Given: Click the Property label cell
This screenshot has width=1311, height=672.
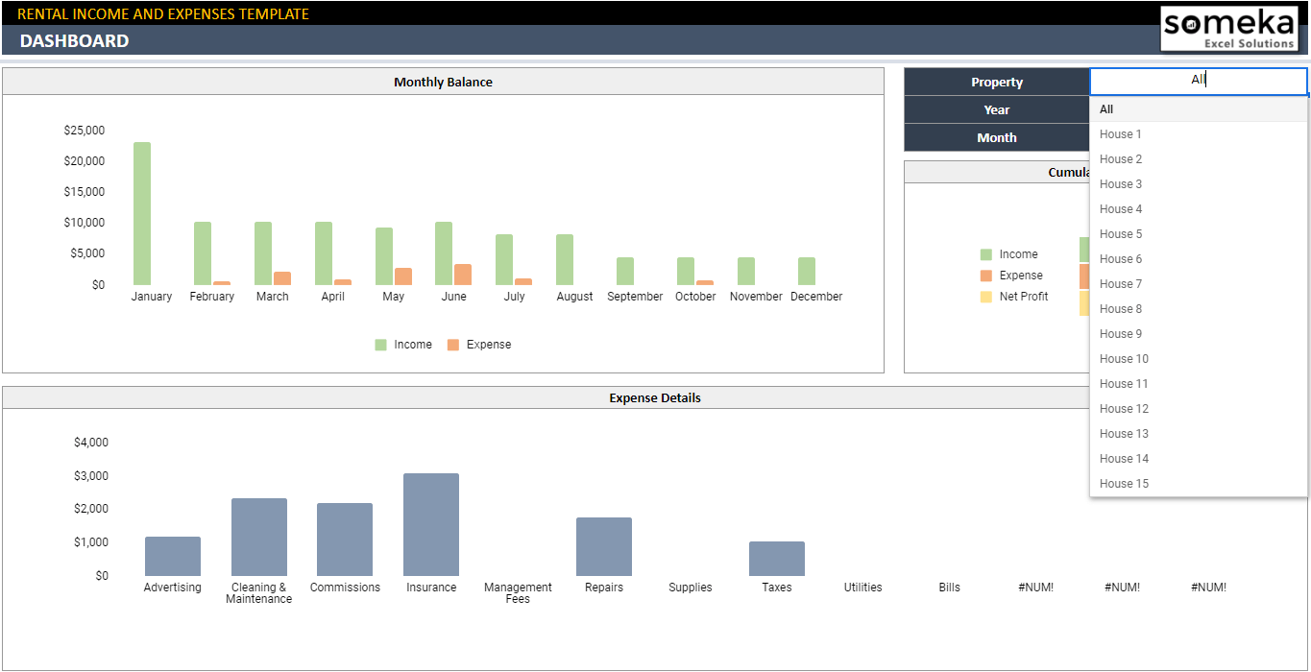Looking at the screenshot, I should [x=996, y=82].
